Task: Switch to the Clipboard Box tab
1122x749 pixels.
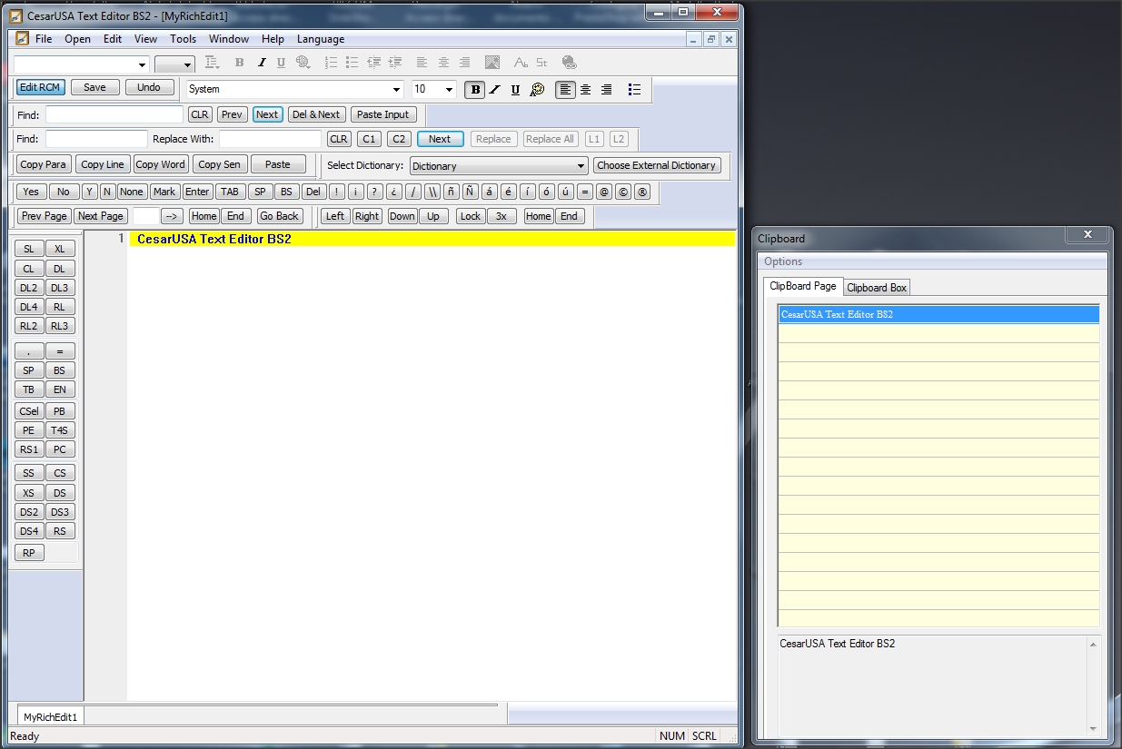Action: click(877, 288)
